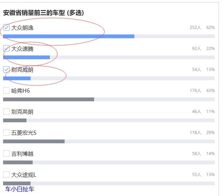This screenshot has width=223, height=196.
Task: Click the 大众朗逸 blue progress bar
Action: coord(69,36)
